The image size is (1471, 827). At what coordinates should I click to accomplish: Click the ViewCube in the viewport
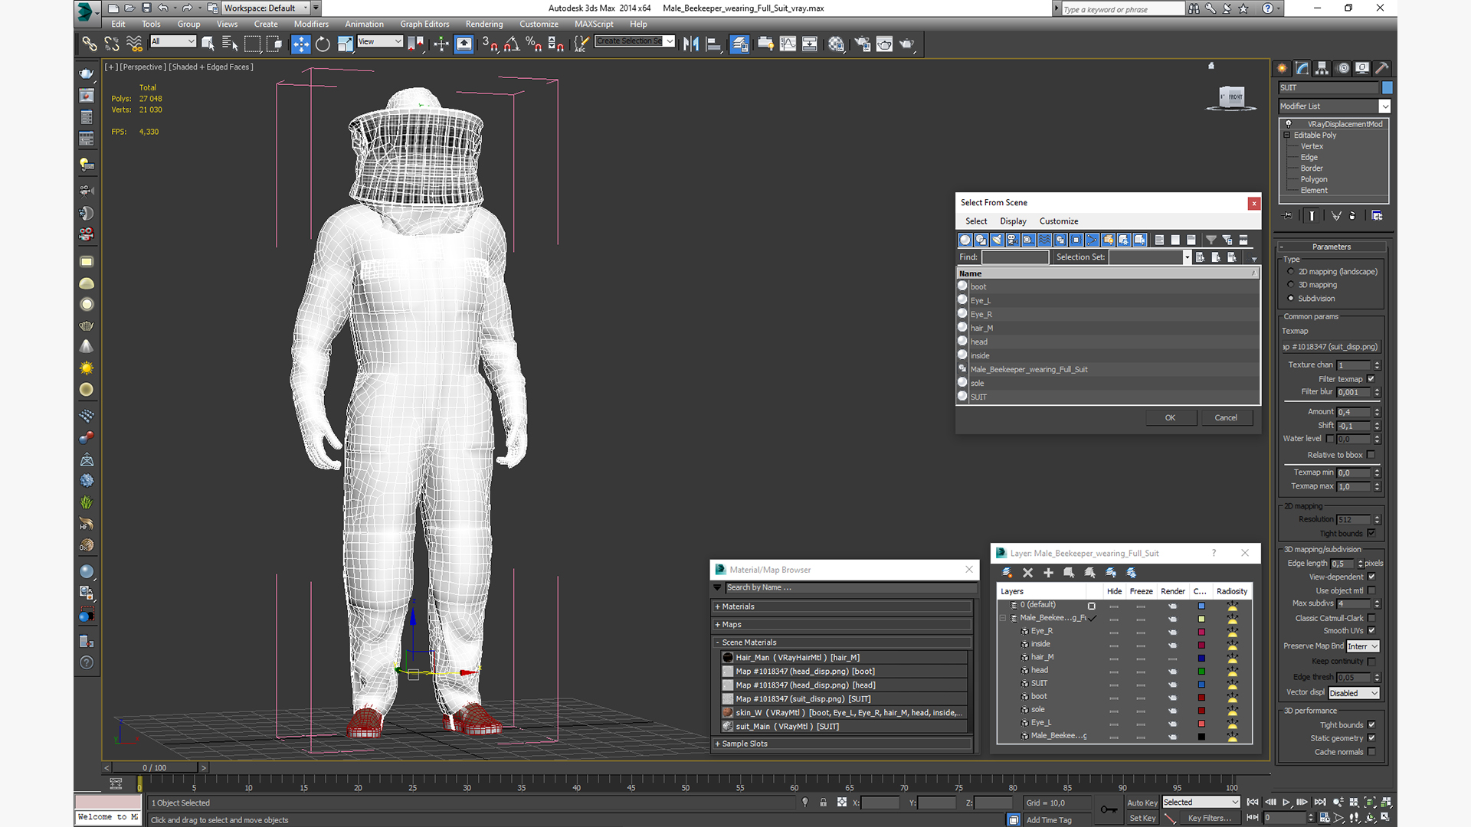tap(1231, 98)
